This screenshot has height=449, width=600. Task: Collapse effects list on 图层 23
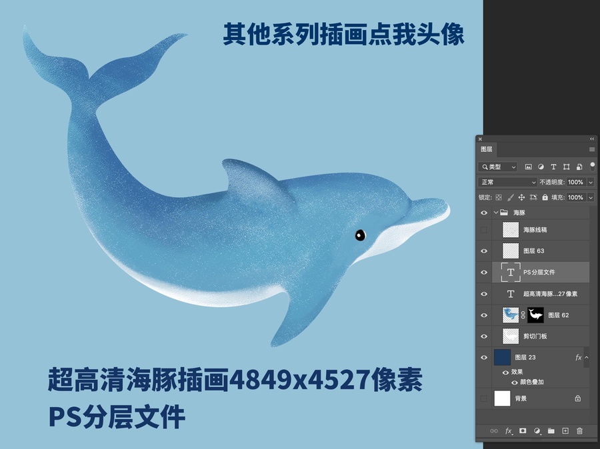pyautogui.click(x=587, y=357)
